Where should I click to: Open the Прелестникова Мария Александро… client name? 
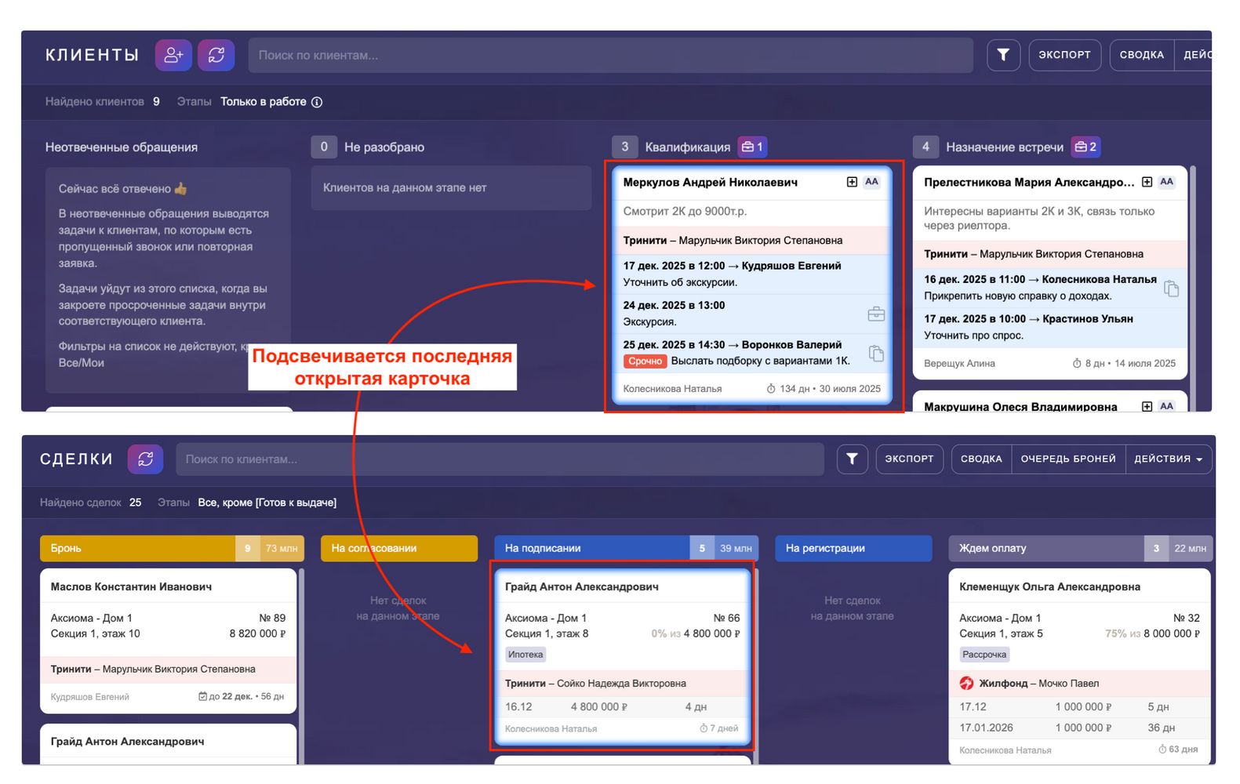coord(1029,182)
